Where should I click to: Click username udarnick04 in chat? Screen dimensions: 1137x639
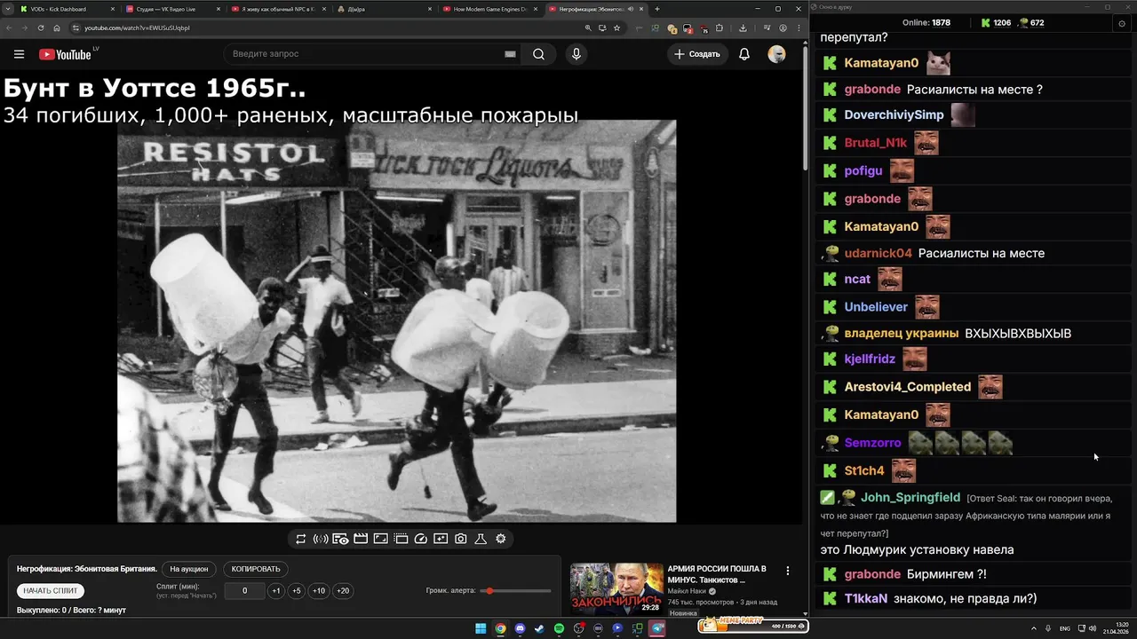pyautogui.click(x=878, y=253)
